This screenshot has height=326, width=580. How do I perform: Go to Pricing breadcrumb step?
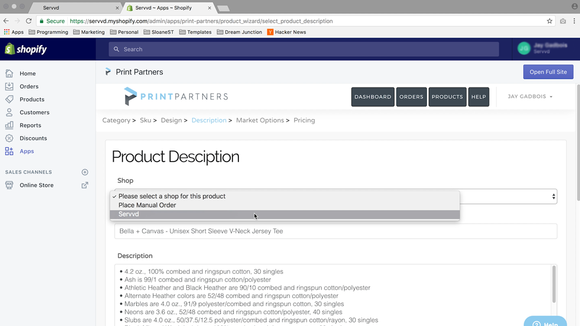304,120
